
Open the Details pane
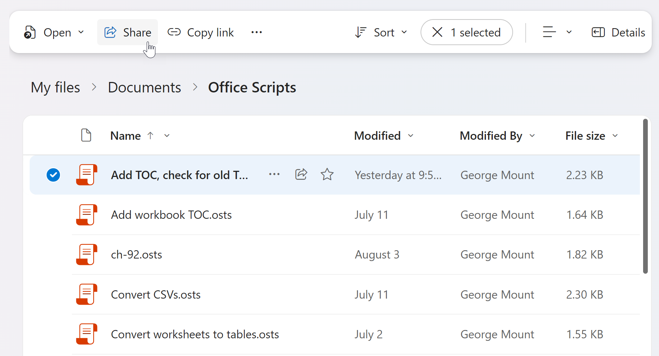point(618,32)
